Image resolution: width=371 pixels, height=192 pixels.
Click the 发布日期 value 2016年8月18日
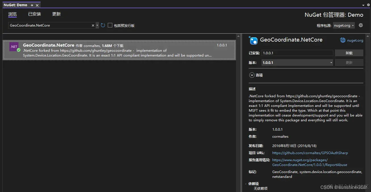[x=294, y=146]
